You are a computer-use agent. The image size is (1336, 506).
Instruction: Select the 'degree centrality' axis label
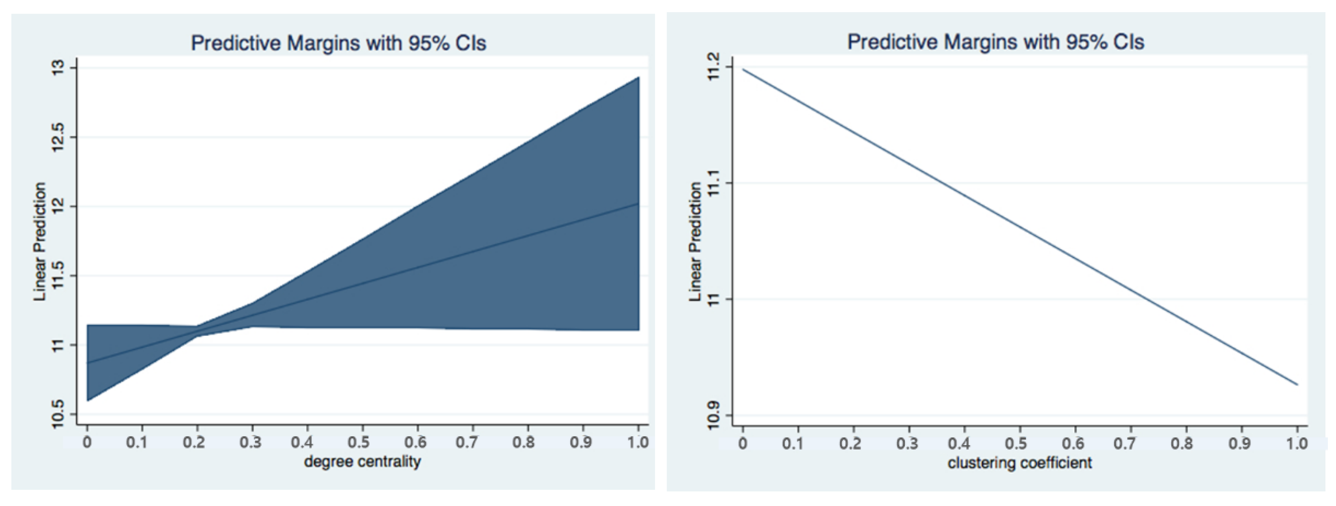click(362, 461)
